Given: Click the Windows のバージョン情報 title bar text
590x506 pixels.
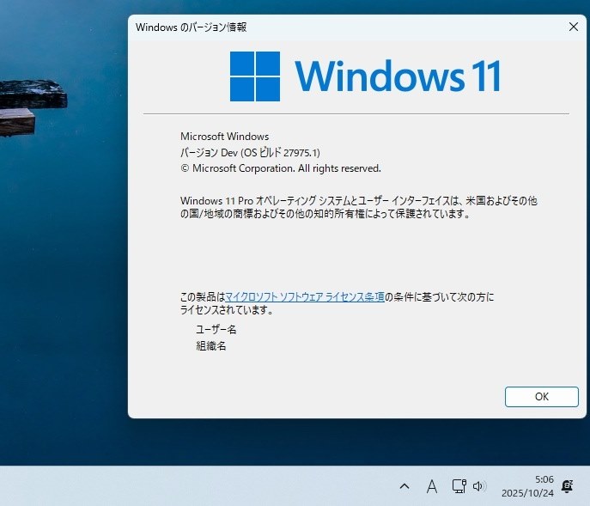Looking at the screenshot, I should tap(192, 27).
